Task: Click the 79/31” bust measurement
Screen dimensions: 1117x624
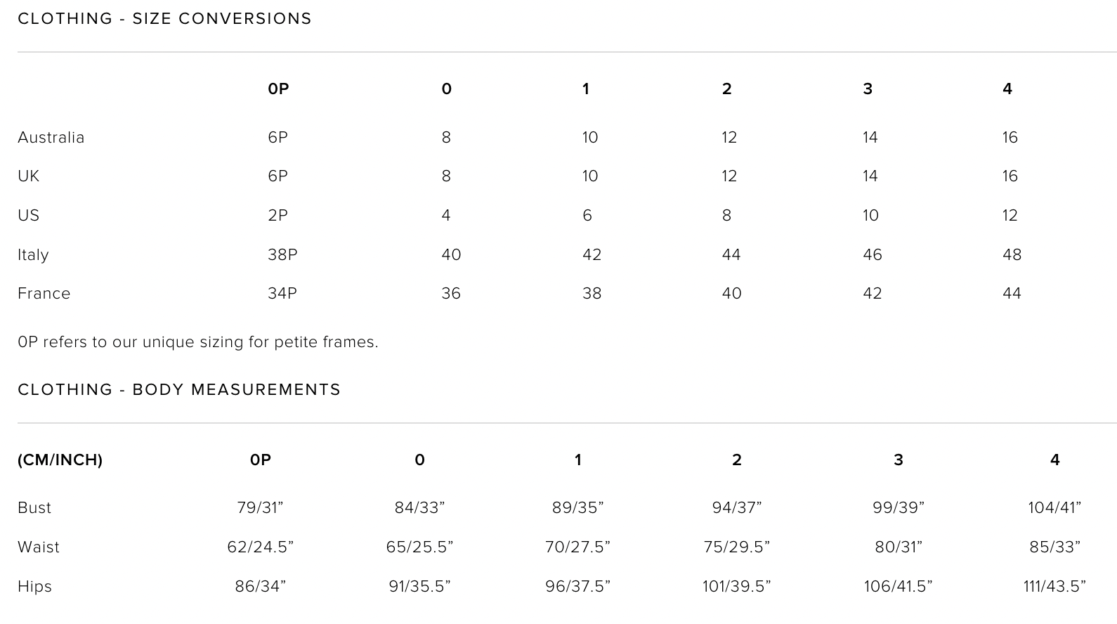Action: (260, 508)
